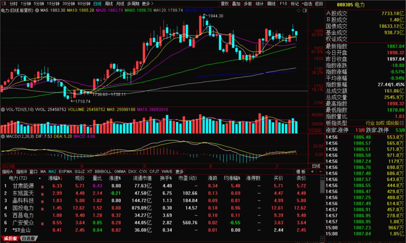Select the 5分钟 period
406x243 pixels.
(x=39, y=4)
